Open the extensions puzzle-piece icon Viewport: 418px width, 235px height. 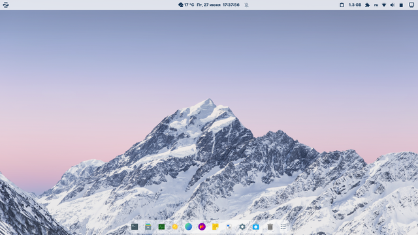367,5
